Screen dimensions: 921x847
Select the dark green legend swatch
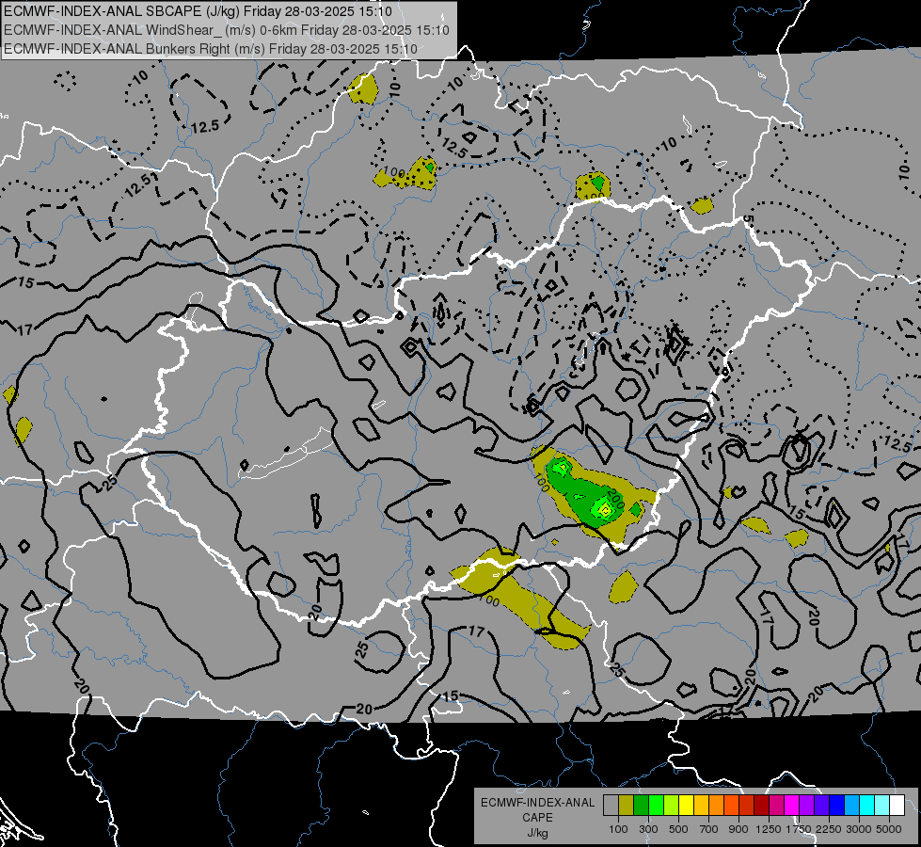click(641, 806)
